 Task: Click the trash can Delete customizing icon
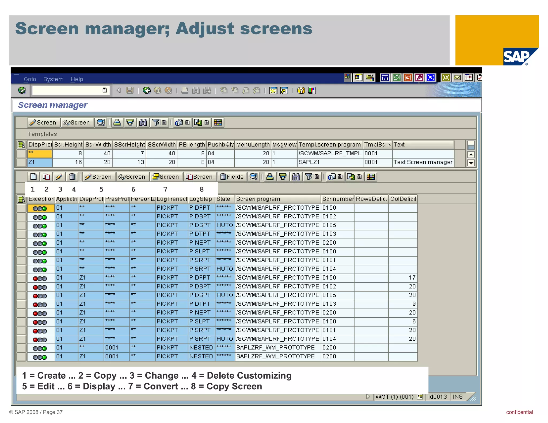coord(72,177)
